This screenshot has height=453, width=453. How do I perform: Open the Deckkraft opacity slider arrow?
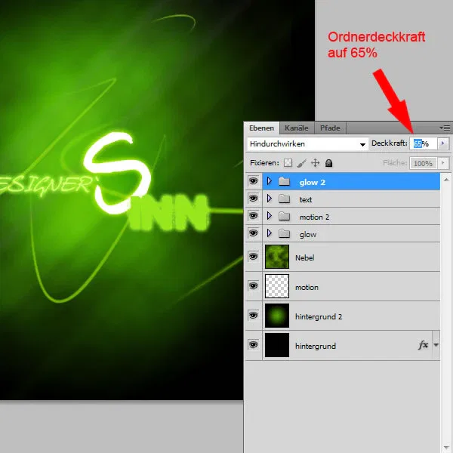pyautogui.click(x=443, y=143)
